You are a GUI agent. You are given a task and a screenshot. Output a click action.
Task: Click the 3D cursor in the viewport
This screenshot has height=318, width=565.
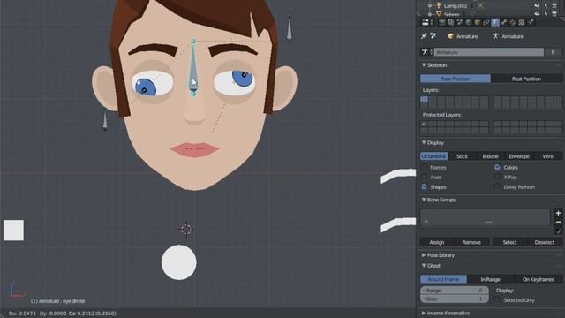click(x=186, y=230)
